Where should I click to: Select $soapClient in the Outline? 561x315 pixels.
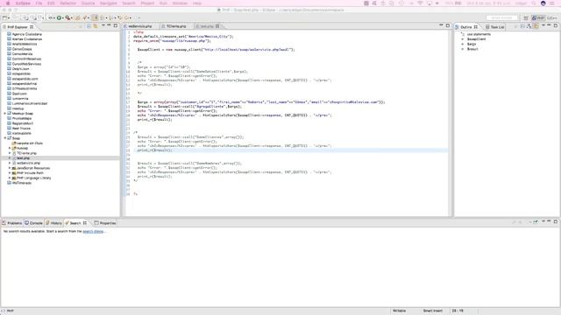pos(476,38)
